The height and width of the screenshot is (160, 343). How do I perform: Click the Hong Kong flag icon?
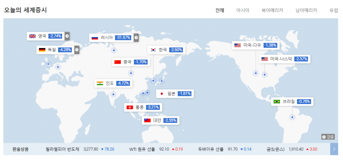(x=130, y=107)
